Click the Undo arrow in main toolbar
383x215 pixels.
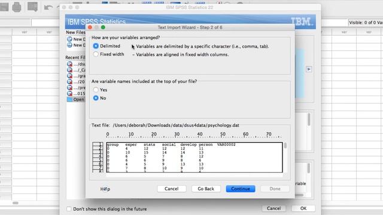coord(48,7)
